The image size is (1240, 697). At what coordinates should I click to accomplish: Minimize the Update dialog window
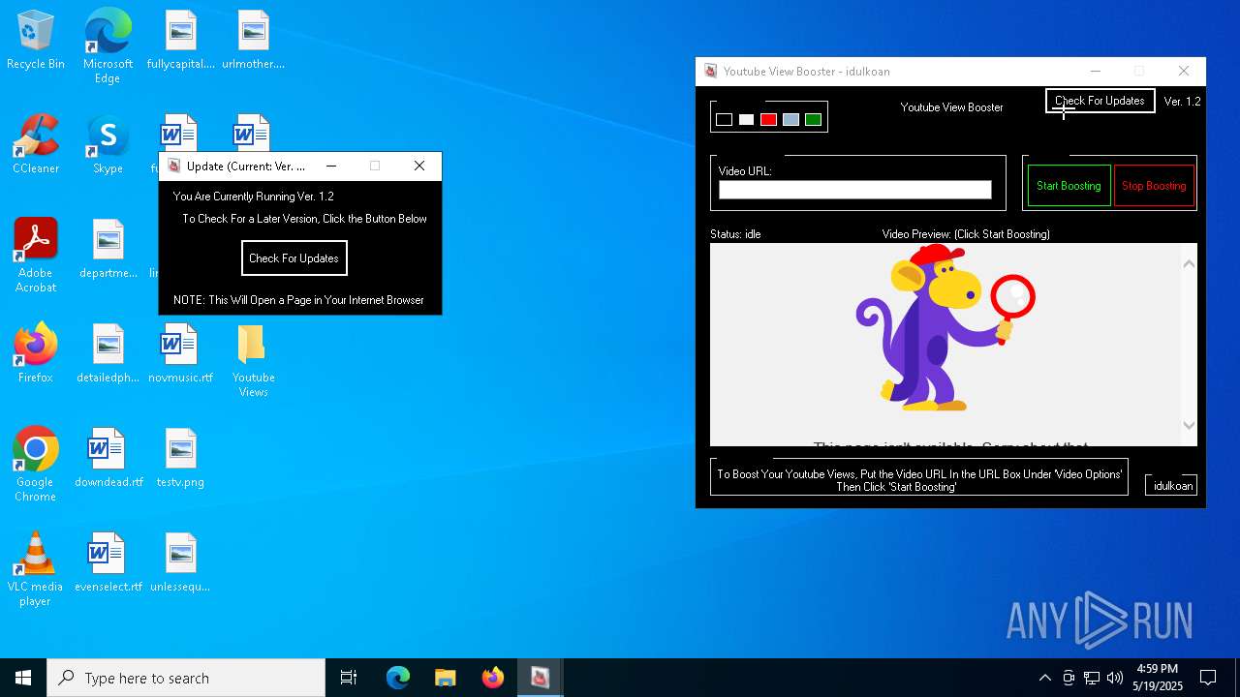[x=331, y=167]
